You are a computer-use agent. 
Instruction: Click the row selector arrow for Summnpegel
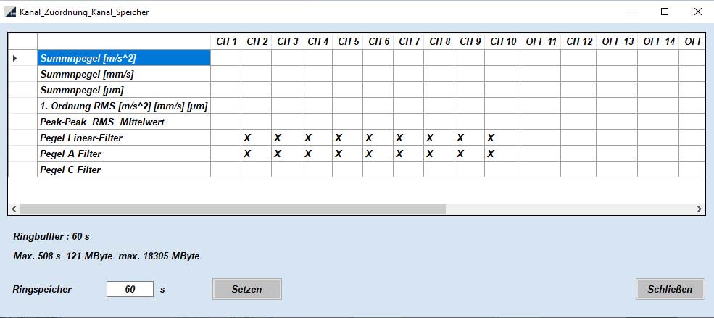click(14, 58)
